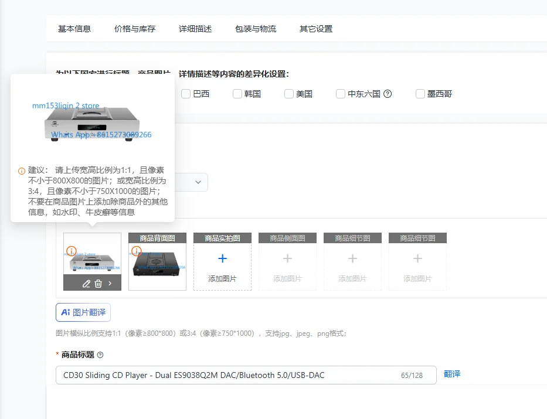Click the info icon in the 建议 tooltip
Image resolution: width=547 pixels, height=419 pixels.
click(22, 171)
